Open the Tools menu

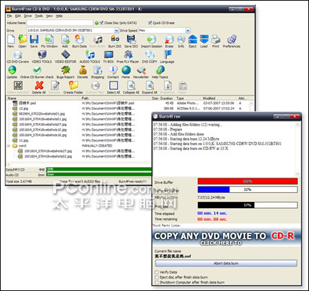[39, 16]
